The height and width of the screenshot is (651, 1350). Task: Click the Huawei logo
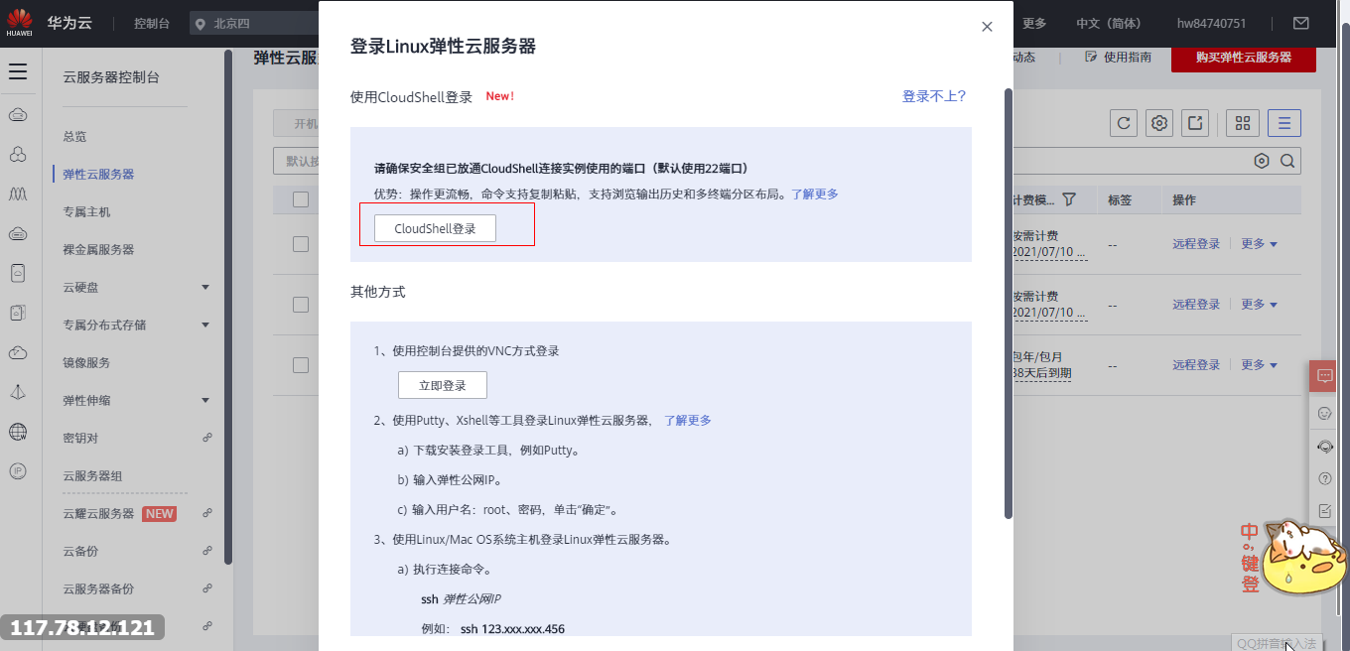click(x=20, y=23)
